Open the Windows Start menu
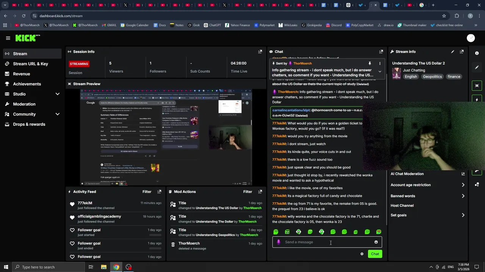The image size is (485, 272). click(x=6, y=267)
